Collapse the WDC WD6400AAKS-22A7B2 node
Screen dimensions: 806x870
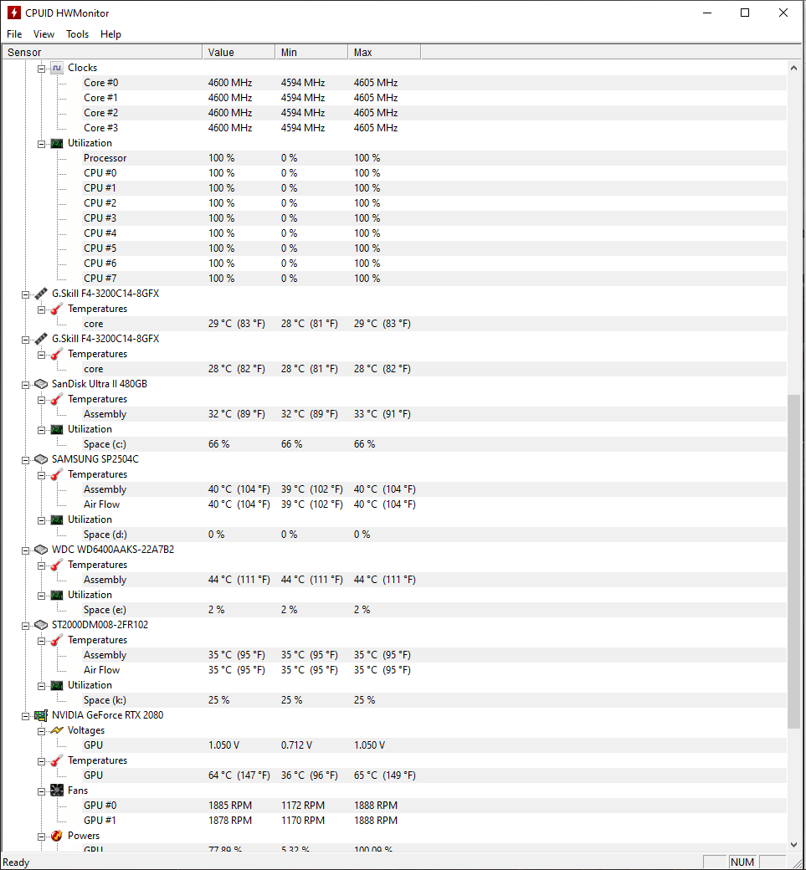tap(26, 550)
